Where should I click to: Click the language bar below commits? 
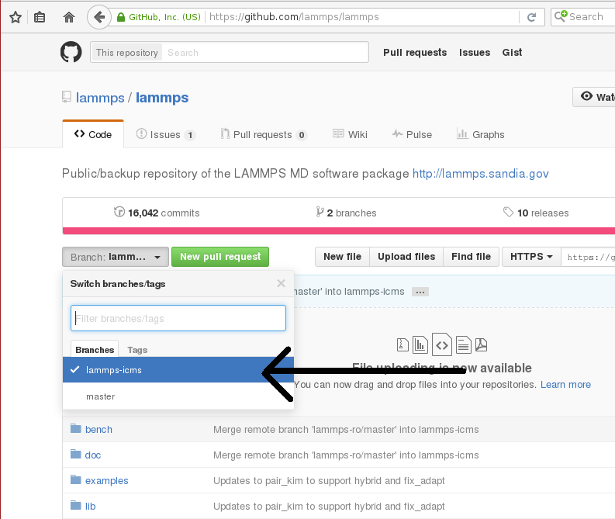pos(338,230)
